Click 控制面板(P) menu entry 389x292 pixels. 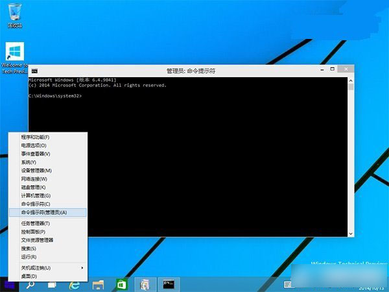pyautogui.click(x=33, y=232)
